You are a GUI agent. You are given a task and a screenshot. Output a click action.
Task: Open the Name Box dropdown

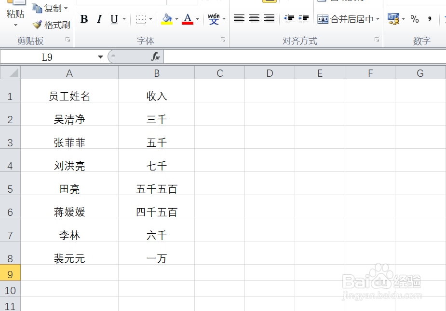pos(100,57)
